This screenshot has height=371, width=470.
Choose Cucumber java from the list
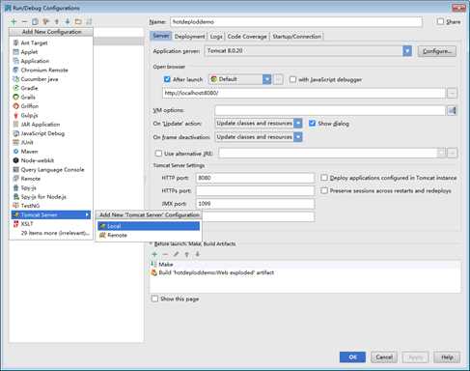[51, 79]
